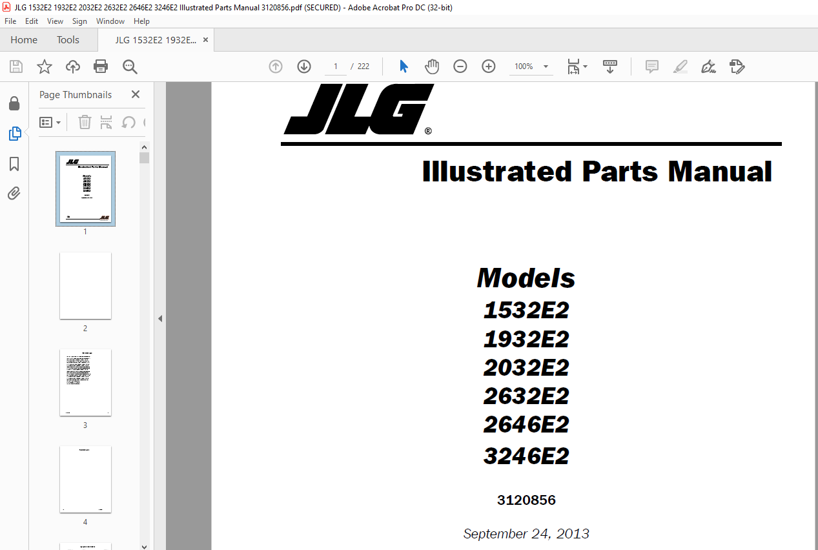Viewport: 818px width, 550px height.
Task: Open the Help menu
Action: click(141, 21)
